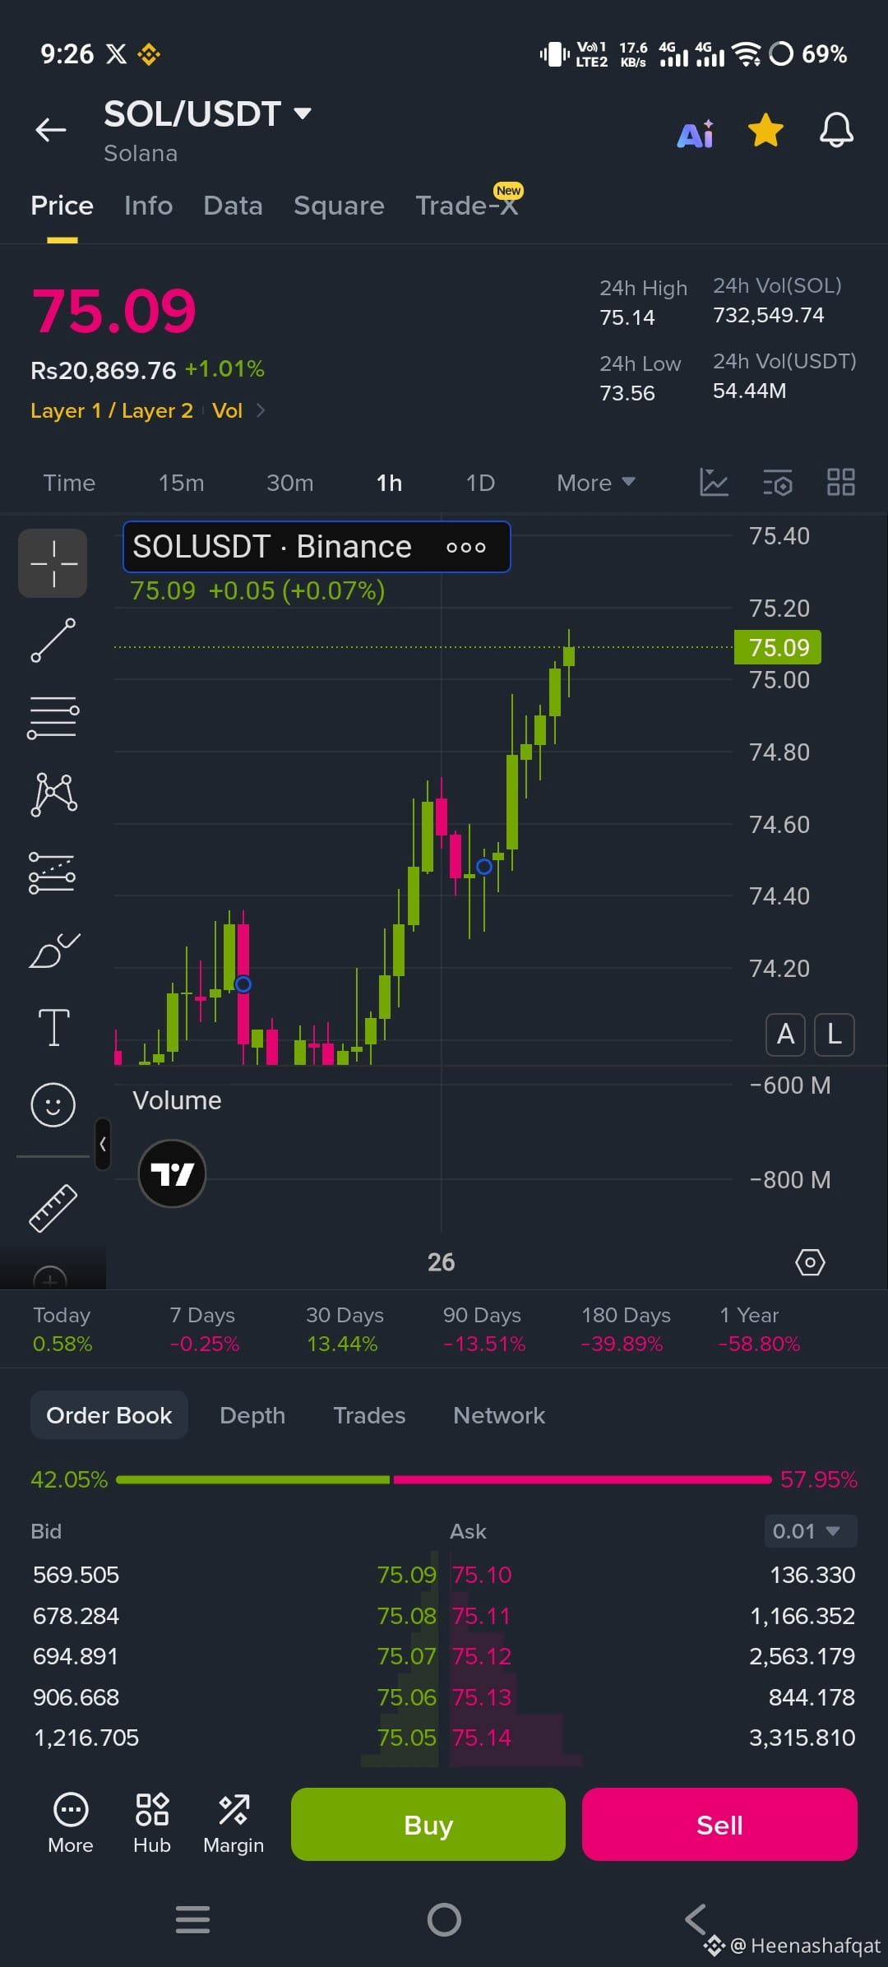This screenshot has height=1967, width=888.
Task: Open the Trade-X tab
Action: tap(467, 206)
